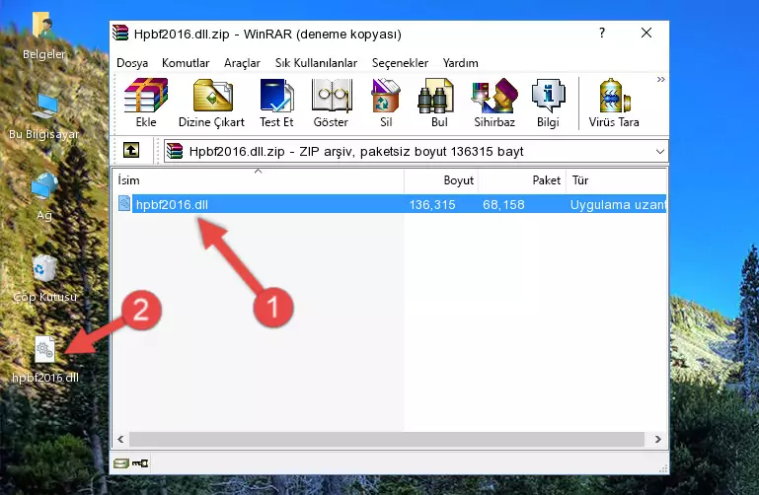Sort by İsim column header
Screen dimensions: 759x495
(259, 179)
